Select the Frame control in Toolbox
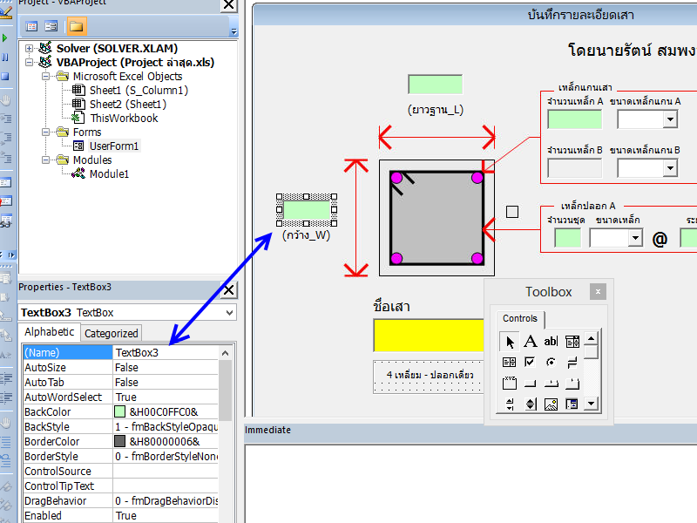This screenshot has width=697, height=523. coord(509,383)
